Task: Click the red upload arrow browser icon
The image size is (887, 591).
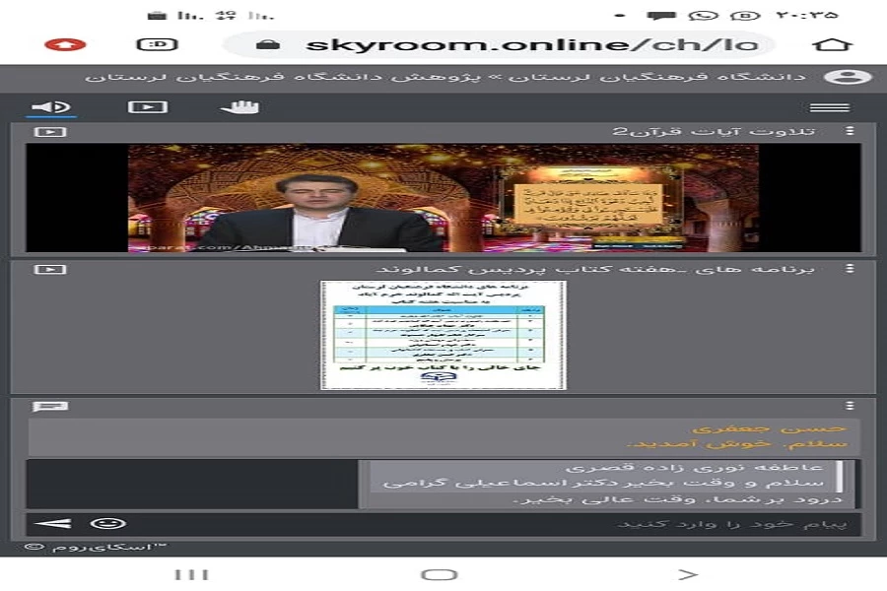Action: point(65,44)
